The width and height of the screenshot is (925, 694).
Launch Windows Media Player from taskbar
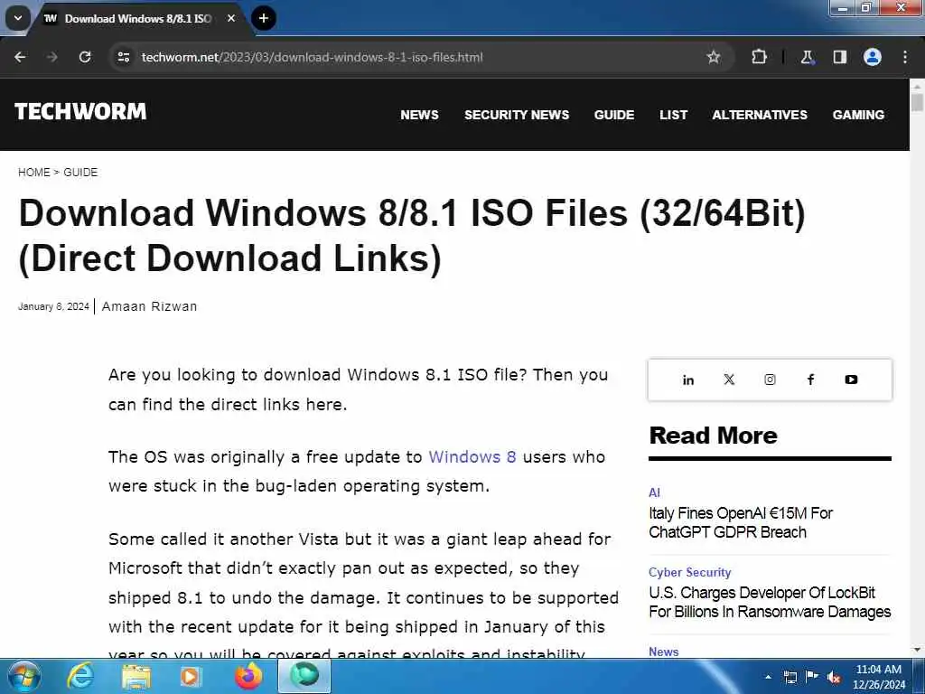point(191,676)
